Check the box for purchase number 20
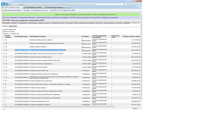The image size is (208, 137). click(x=4, y=47)
